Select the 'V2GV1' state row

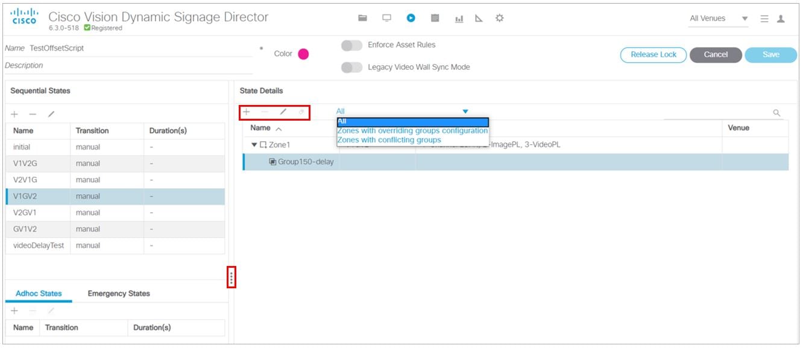115,212
